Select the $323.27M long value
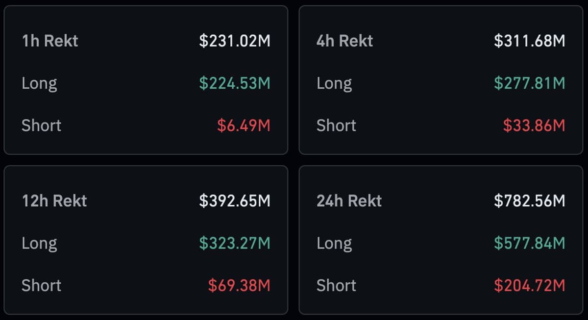Screen dimensions: 588x320 coord(236,243)
